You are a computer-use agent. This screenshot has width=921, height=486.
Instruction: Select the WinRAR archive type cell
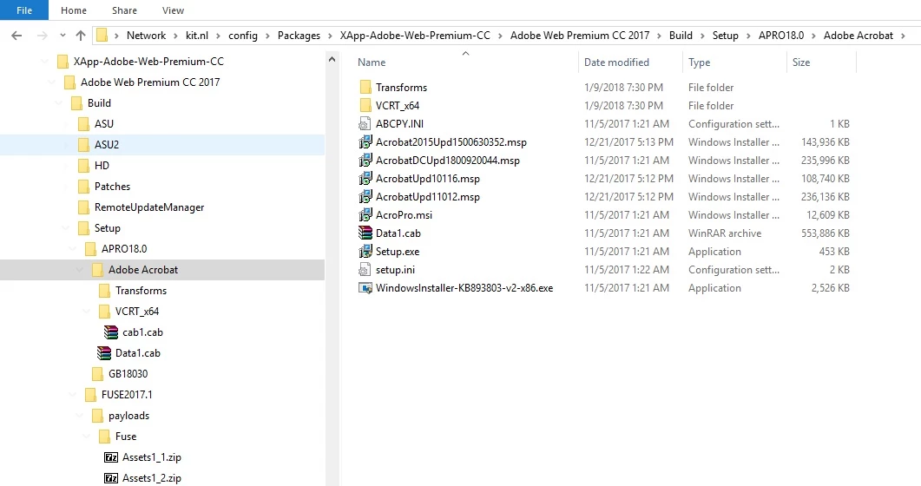point(725,233)
